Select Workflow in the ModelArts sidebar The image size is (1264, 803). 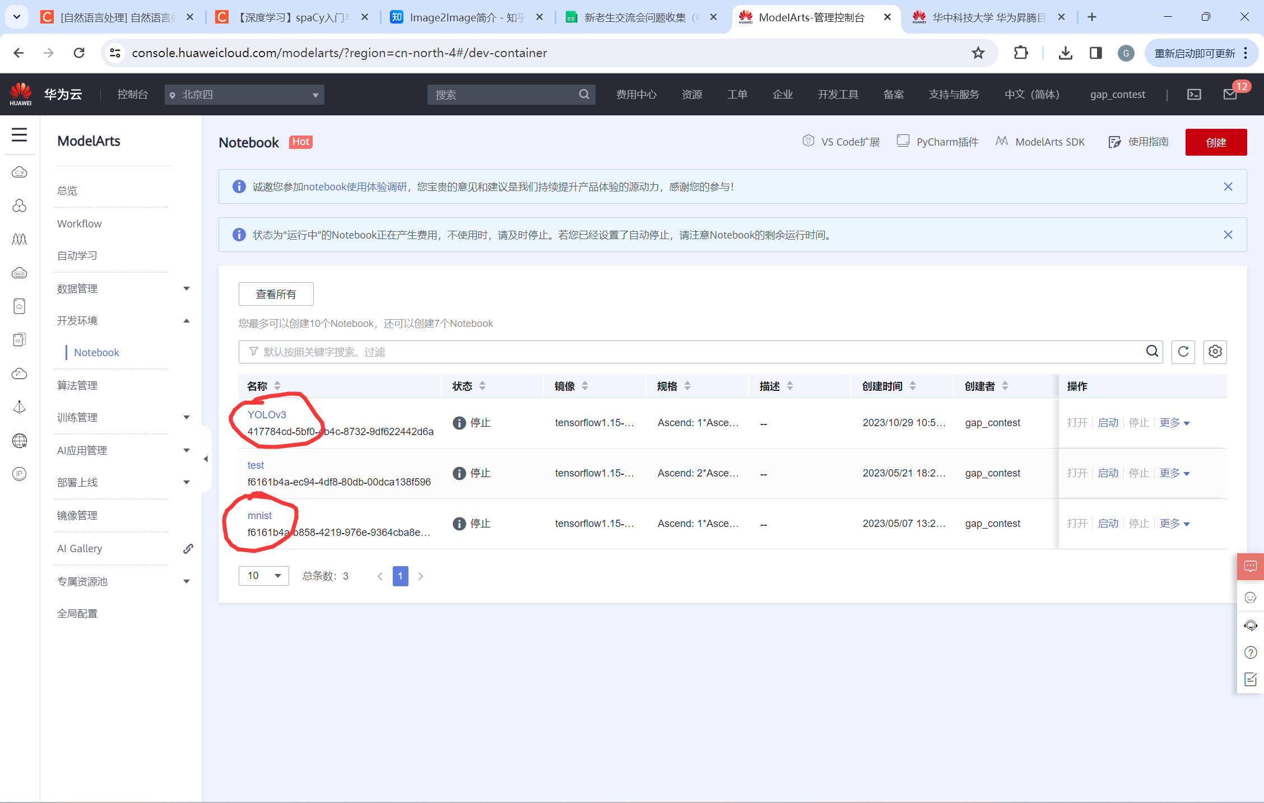(80, 223)
